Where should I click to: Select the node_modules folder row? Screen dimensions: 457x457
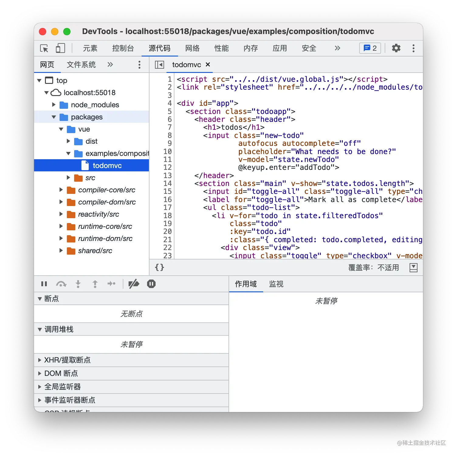[91, 105]
